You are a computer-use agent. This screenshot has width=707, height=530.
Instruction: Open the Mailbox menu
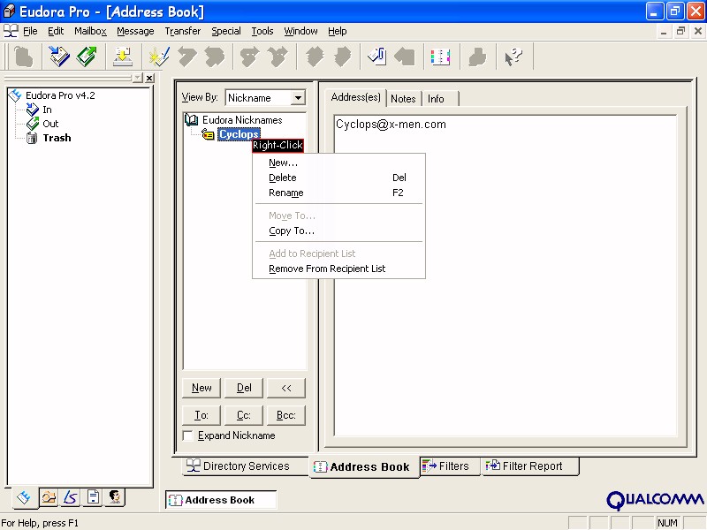click(x=91, y=31)
